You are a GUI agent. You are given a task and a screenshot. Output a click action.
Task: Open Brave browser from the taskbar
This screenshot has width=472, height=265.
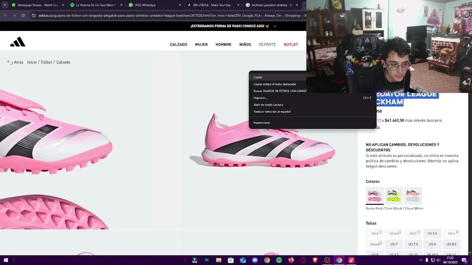point(315,260)
